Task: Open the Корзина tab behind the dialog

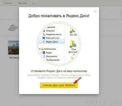Action: click(x=22, y=3)
